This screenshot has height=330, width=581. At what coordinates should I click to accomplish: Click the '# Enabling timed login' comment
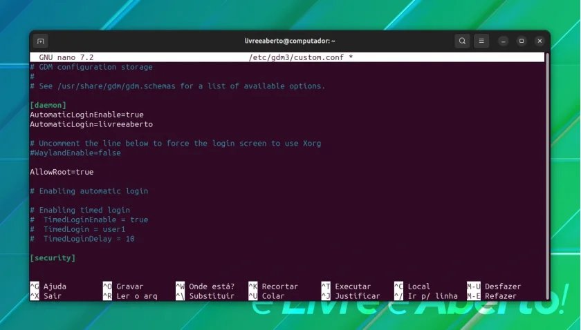80,210
